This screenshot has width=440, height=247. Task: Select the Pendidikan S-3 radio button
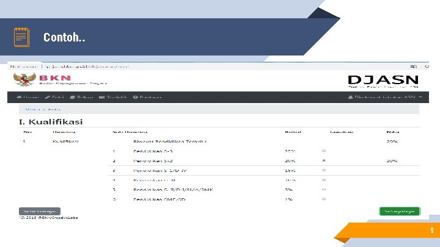323,151
